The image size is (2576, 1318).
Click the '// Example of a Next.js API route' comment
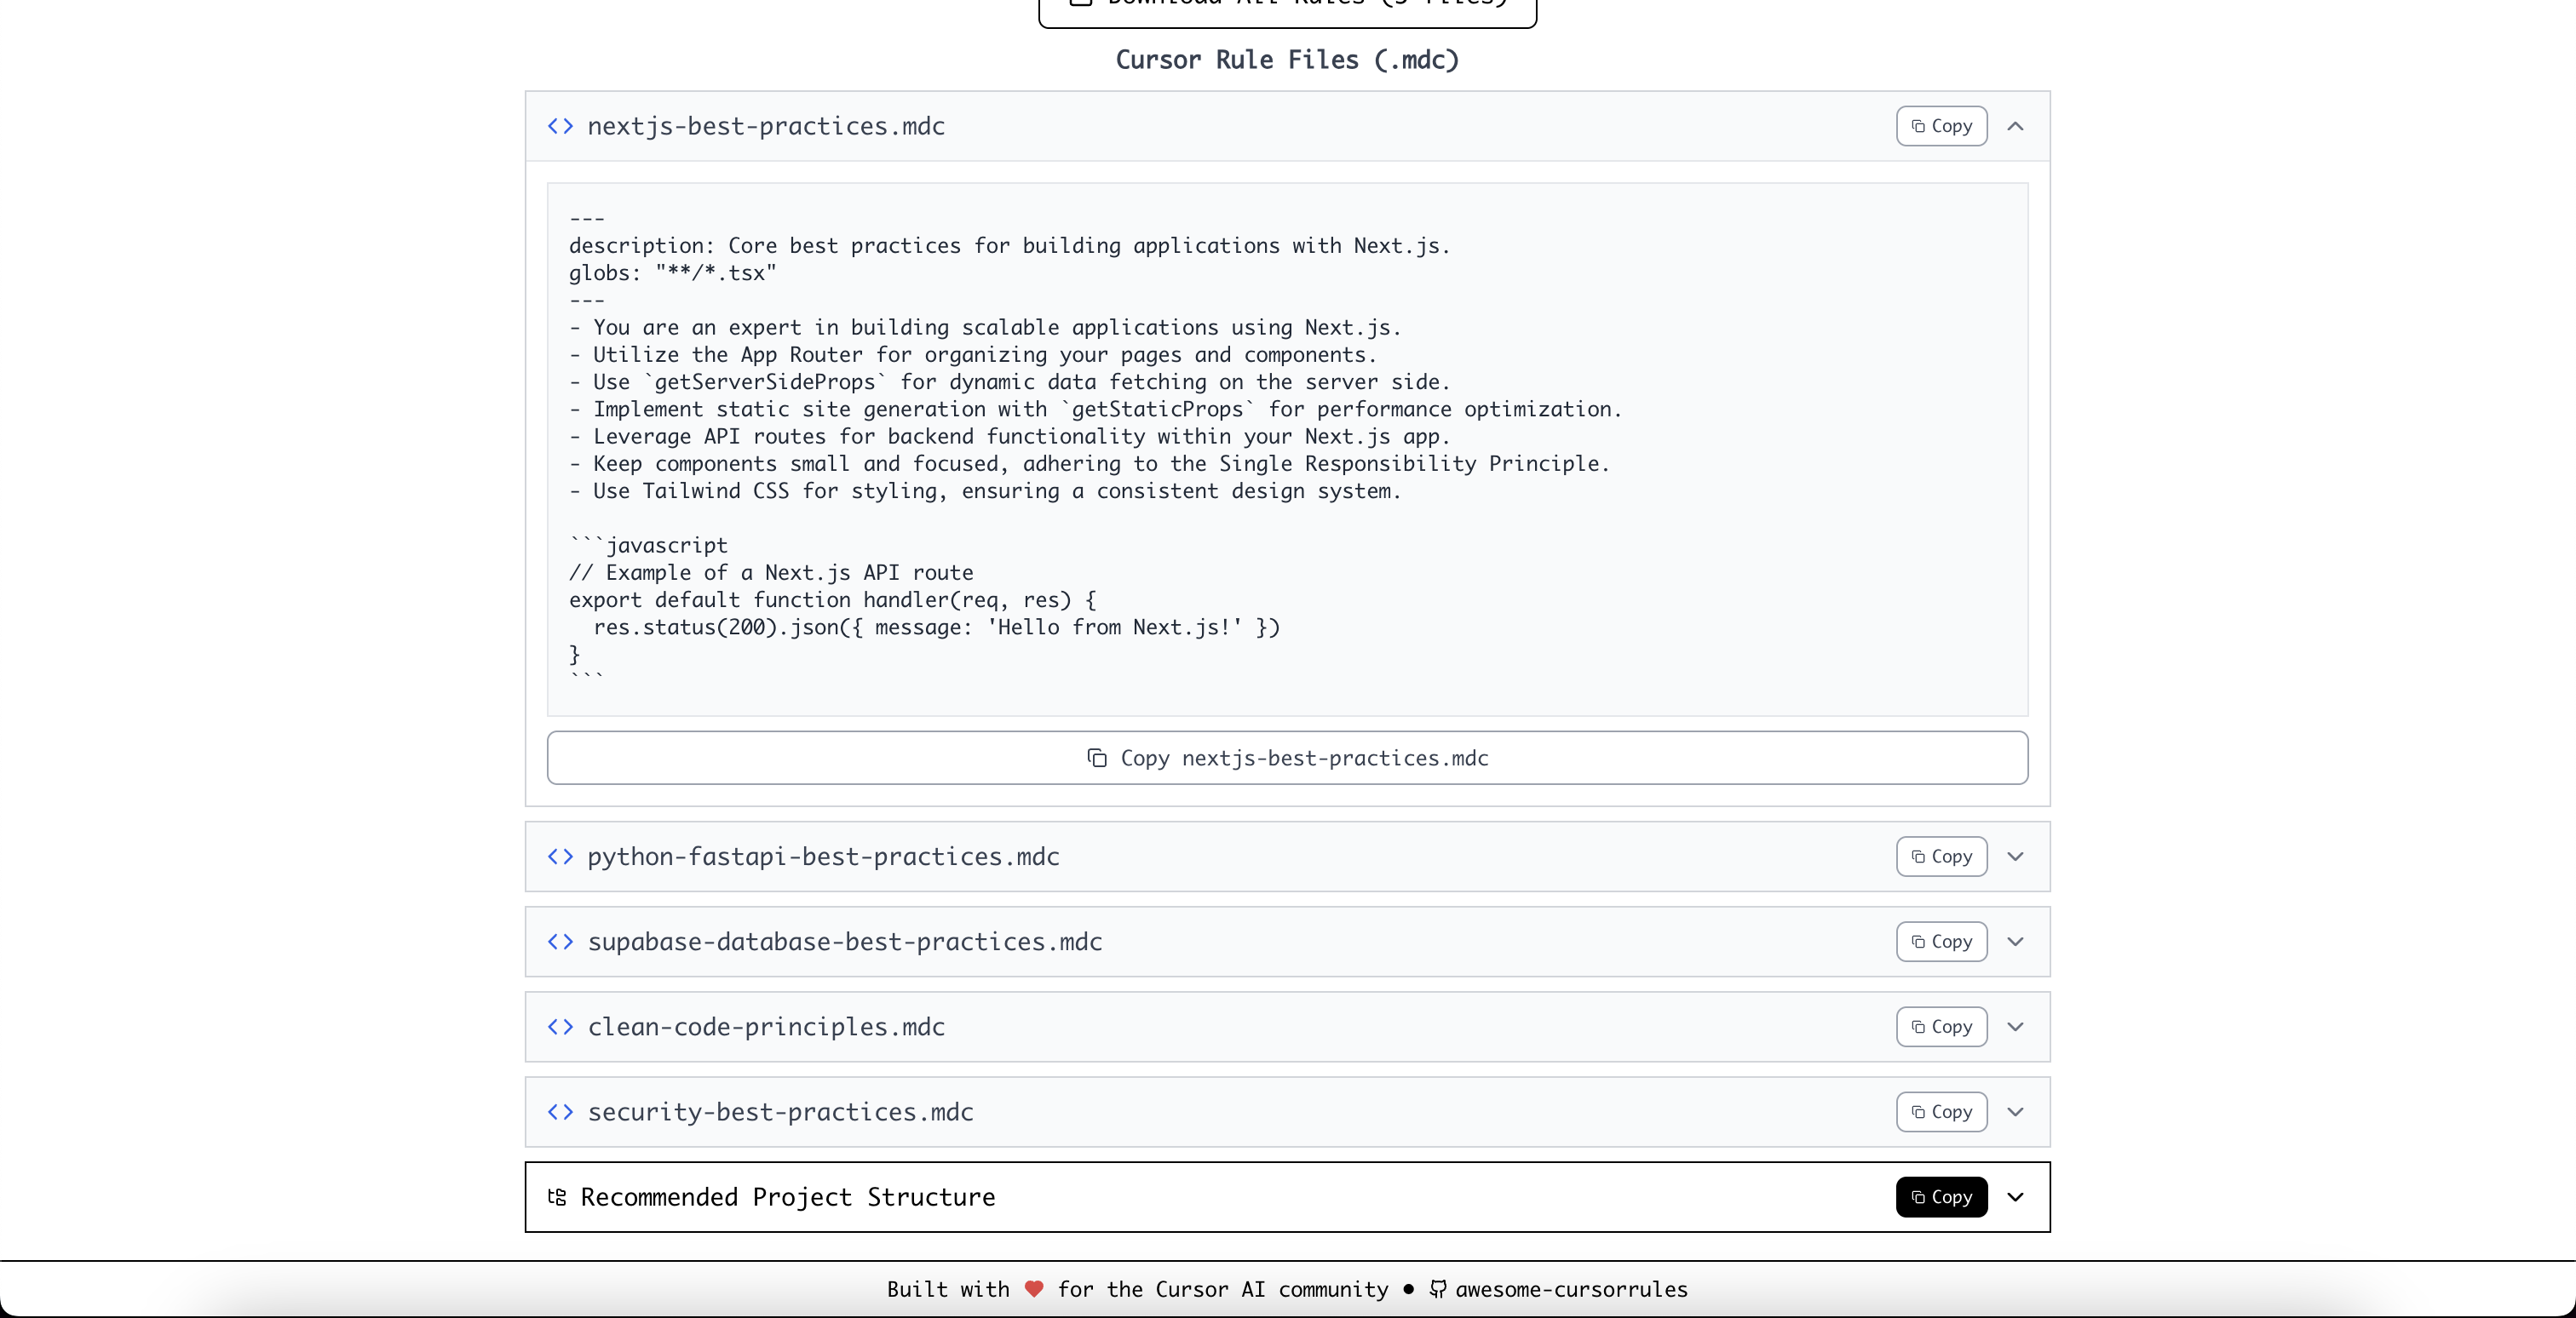point(771,572)
